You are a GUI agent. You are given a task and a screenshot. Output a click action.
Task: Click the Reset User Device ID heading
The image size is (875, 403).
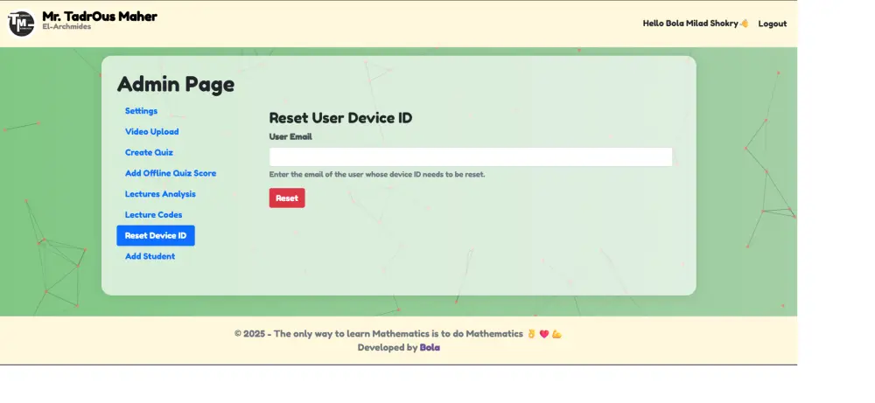(x=340, y=118)
